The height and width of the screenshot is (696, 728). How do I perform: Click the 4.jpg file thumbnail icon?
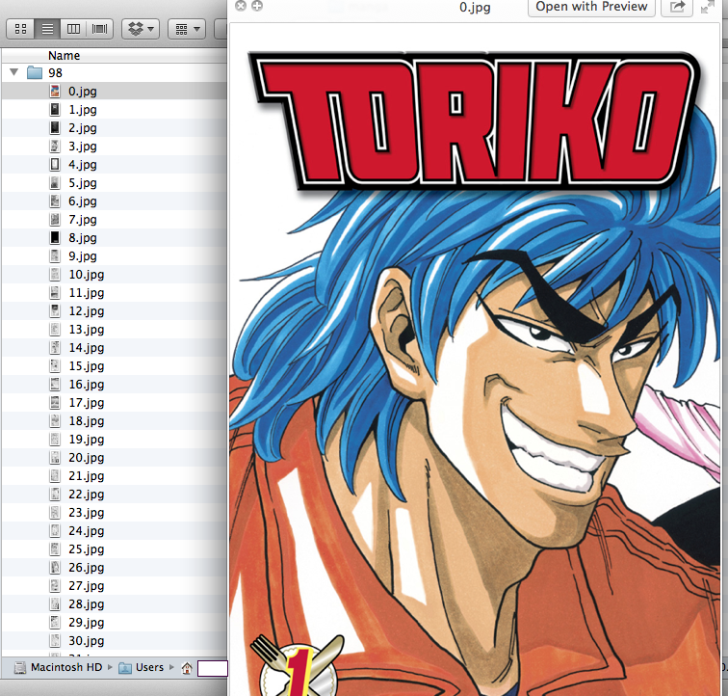click(x=55, y=165)
